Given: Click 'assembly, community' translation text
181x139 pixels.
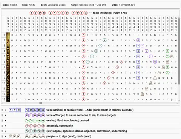Looking at the screenshot, I should tap(60, 126).
